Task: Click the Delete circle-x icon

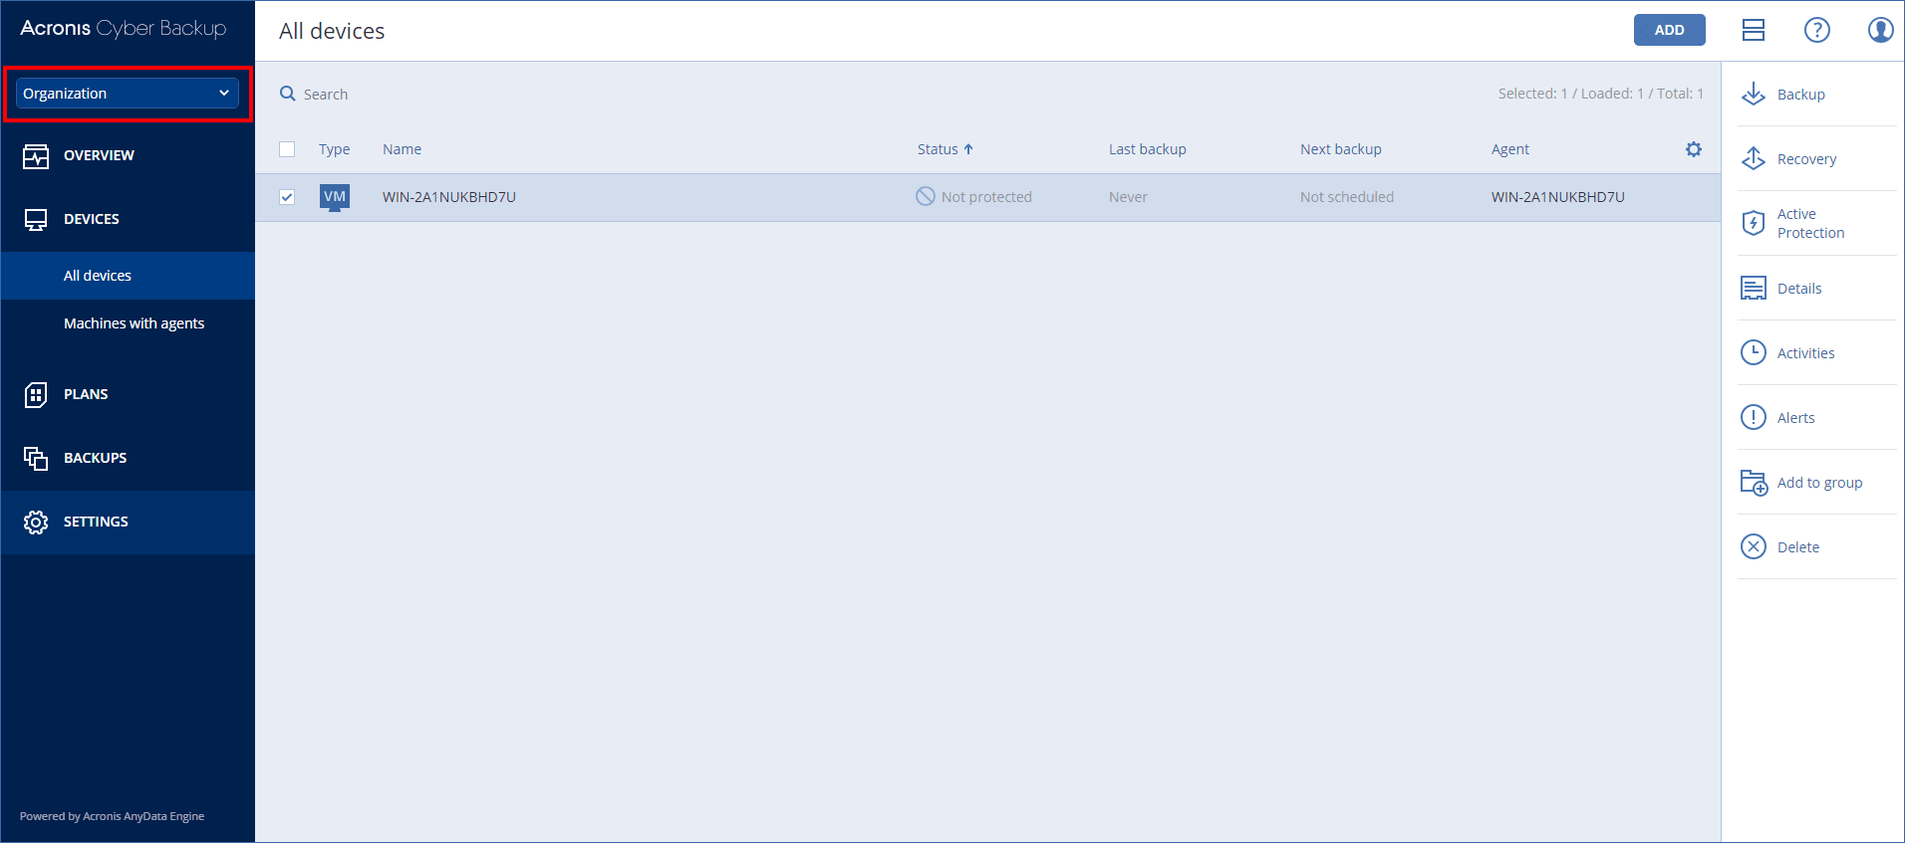Action: [x=1754, y=547]
